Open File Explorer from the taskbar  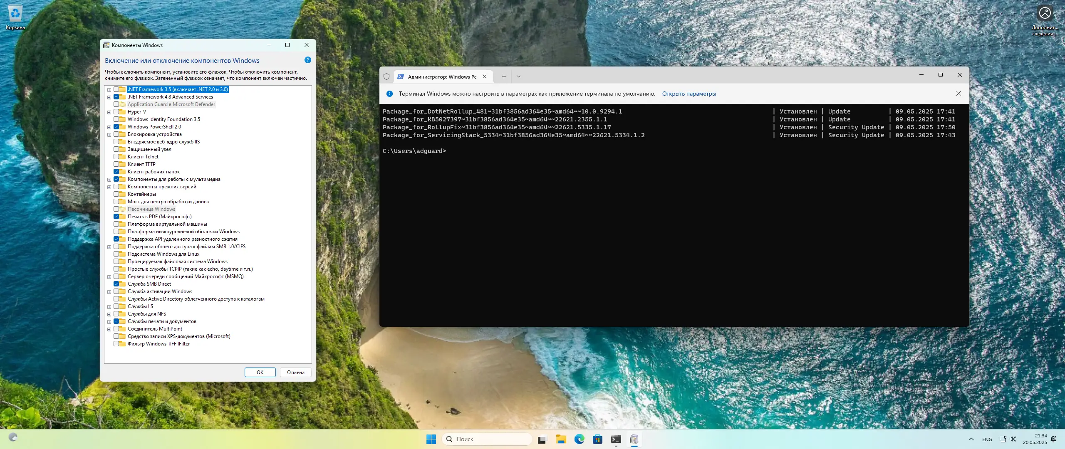[x=561, y=439]
